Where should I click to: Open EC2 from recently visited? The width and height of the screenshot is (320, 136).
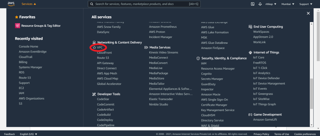pos(22,88)
